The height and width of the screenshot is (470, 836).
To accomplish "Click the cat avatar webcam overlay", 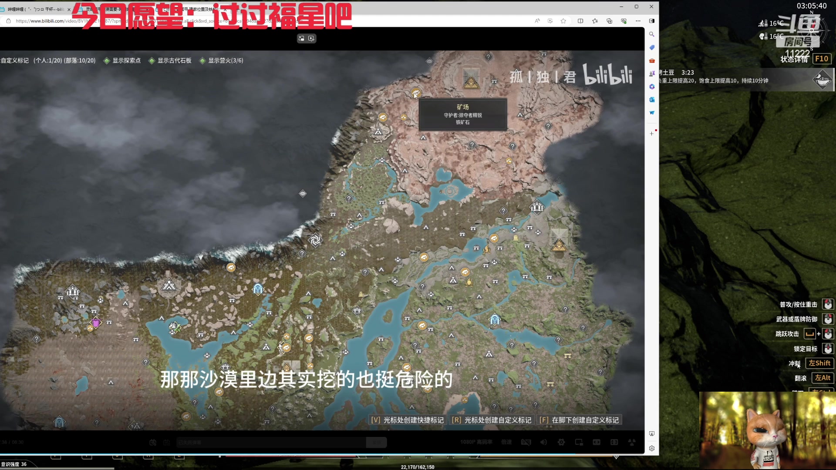I will 767,431.
